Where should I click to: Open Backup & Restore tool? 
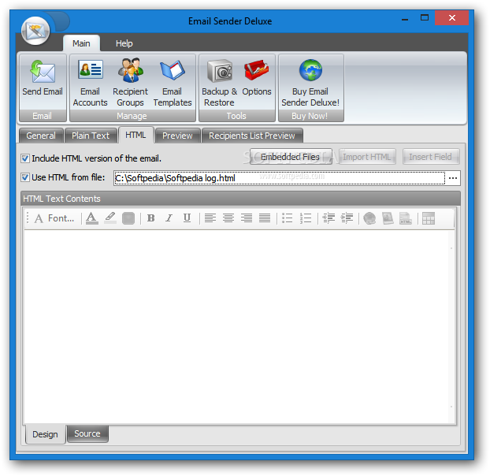219,83
